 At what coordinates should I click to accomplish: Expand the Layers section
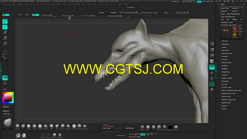pos(224,47)
